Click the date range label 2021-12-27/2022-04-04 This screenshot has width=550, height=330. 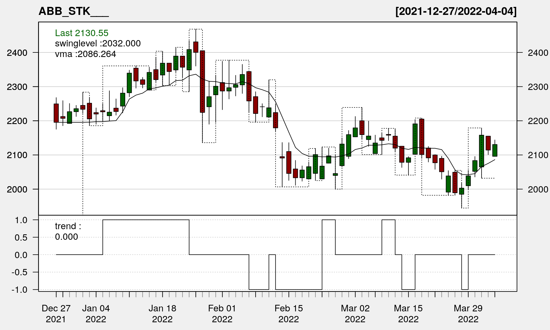point(456,11)
